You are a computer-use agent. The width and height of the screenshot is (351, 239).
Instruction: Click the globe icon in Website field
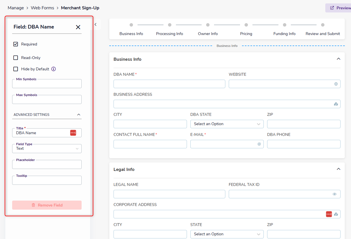[336, 84]
